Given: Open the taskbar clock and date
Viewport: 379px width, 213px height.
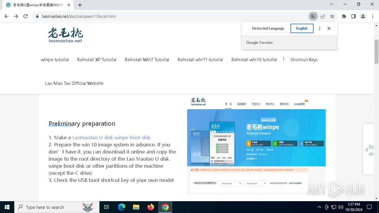Looking at the screenshot, I should pyautogui.click(x=354, y=207).
